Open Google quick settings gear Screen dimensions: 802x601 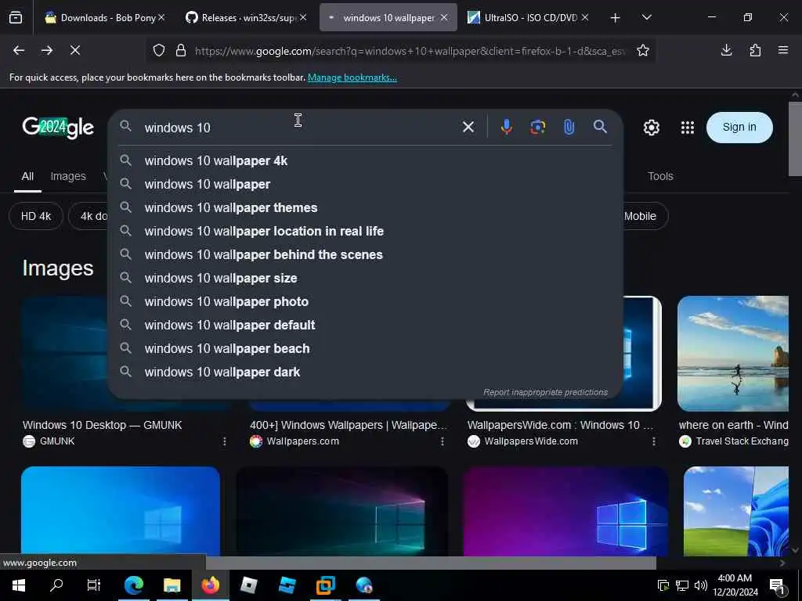point(651,128)
